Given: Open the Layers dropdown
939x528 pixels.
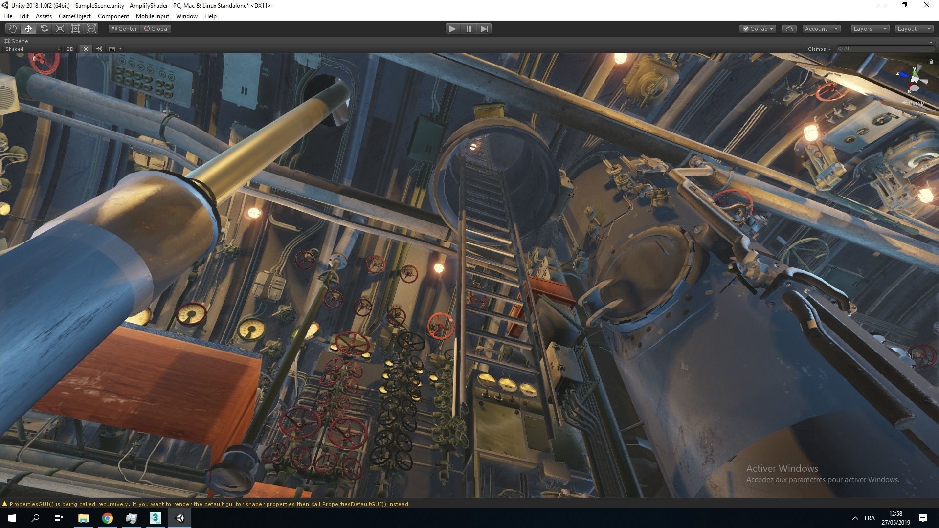Looking at the screenshot, I should 870,29.
